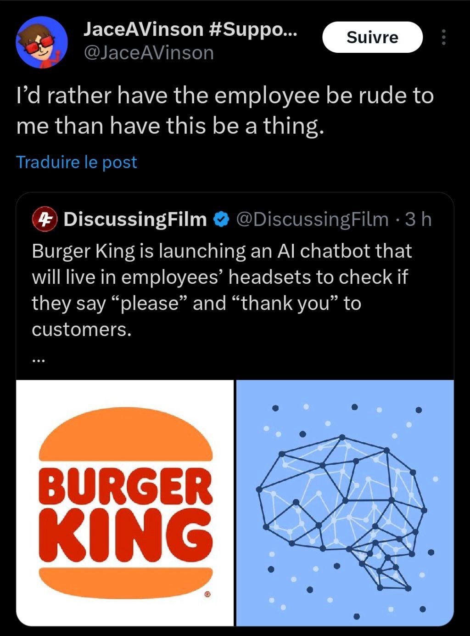Click Traduire le post link
Image resolution: width=470 pixels, height=636 pixels.
pyautogui.click(x=77, y=162)
